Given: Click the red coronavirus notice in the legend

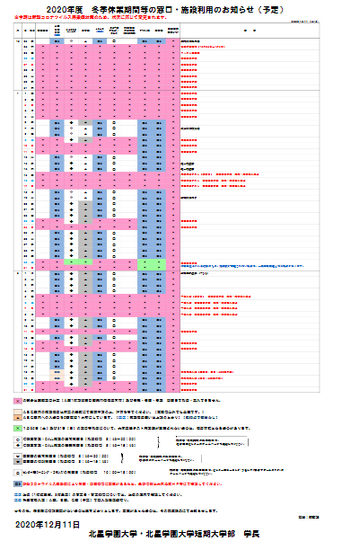Looking at the screenshot, I should click(x=123, y=484).
